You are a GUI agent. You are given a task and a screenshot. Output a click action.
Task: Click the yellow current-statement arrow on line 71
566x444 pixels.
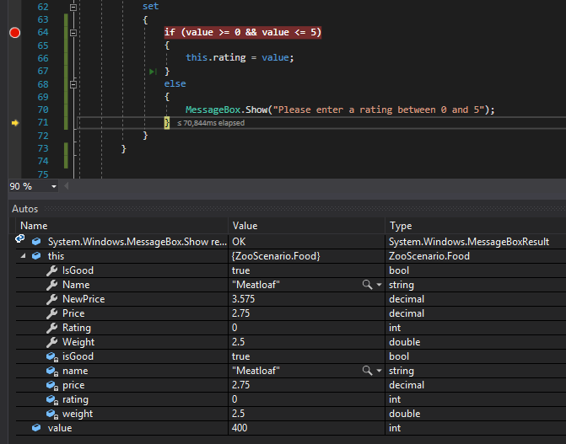pos(14,123)
